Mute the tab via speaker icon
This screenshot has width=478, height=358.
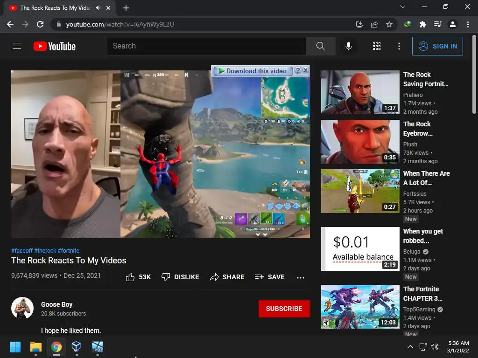pos(98,8)
